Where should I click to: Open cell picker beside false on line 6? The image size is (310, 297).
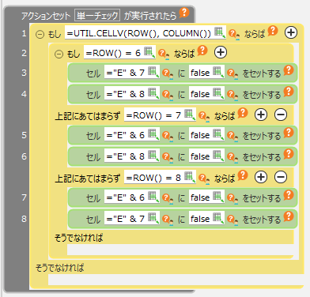(218, 156)
